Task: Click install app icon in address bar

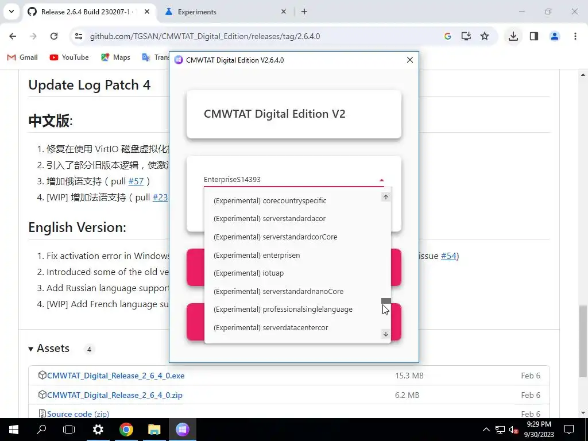Action: 466,36
